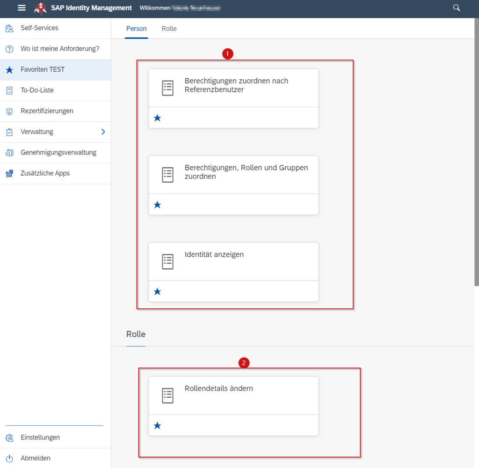Open Einstellungen at sidebar bottom

click(x=55, y=438)
